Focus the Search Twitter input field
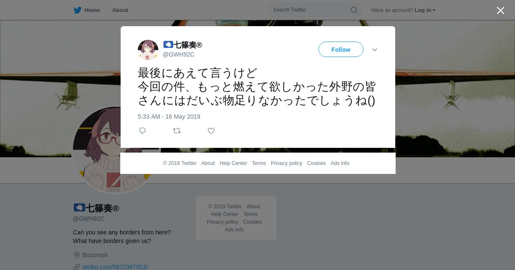515x270 pixels. pos(311,10)
